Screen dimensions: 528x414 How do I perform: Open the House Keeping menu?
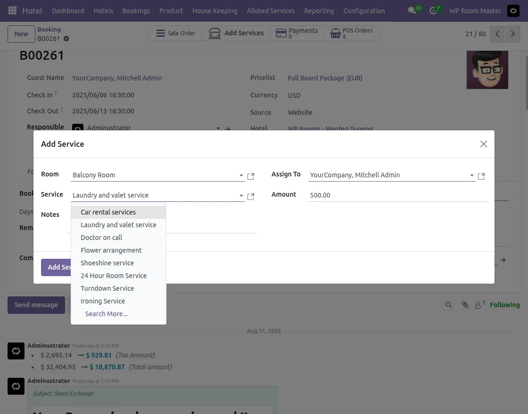215,10
